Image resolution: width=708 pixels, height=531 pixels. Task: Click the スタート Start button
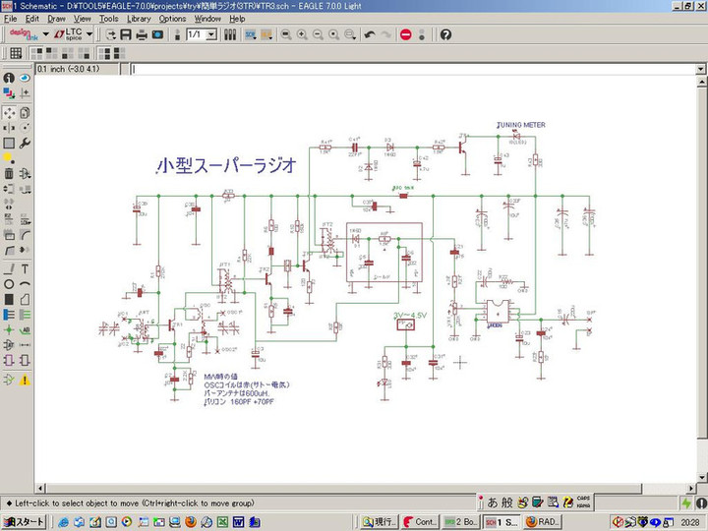25,521
